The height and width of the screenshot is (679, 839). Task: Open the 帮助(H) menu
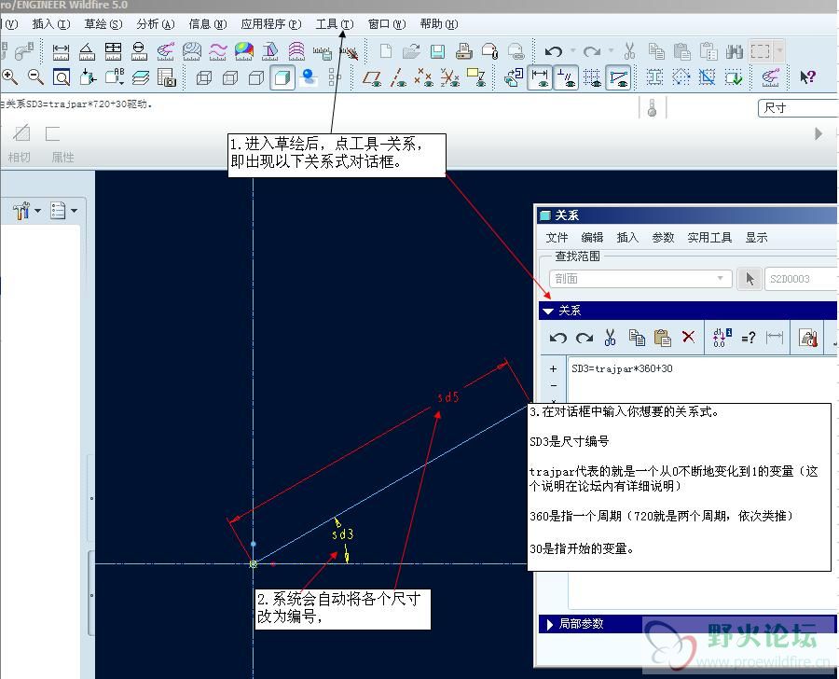click(439, 24)
